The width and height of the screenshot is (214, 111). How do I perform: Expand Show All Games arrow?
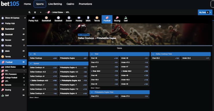[x=25, y=18]
